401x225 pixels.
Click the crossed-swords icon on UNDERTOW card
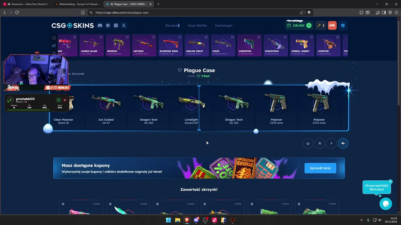click(x=259, y=37)
